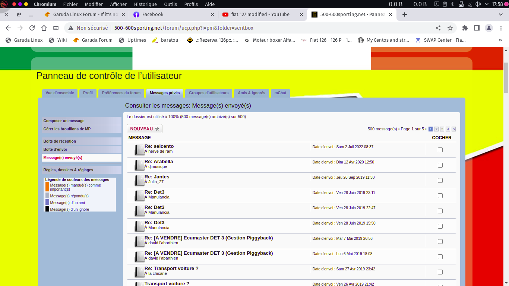Open the Moteur boxer Alfa bookmark
509x286 pixels.
[x=269, y=40]
